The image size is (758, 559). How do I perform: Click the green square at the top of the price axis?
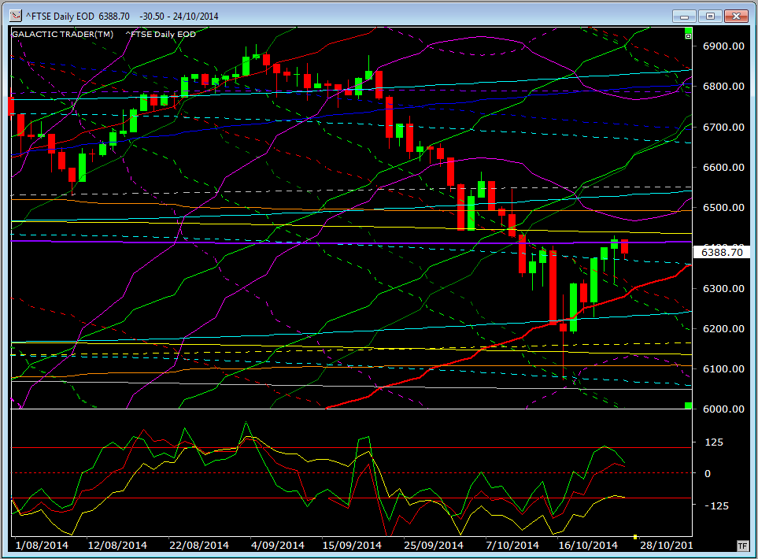(689, 31)
